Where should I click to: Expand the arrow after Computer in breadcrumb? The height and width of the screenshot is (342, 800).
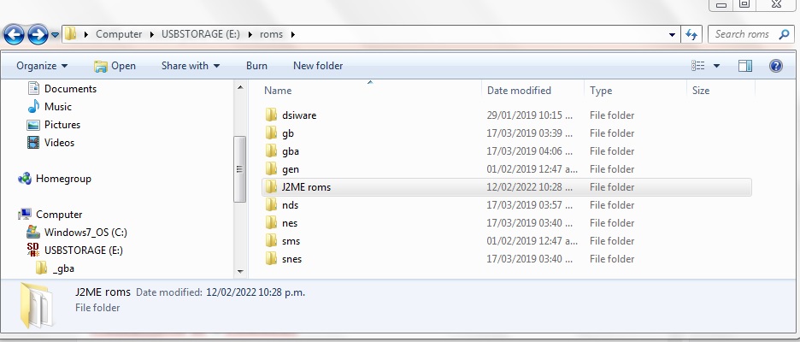coord(151,34)
